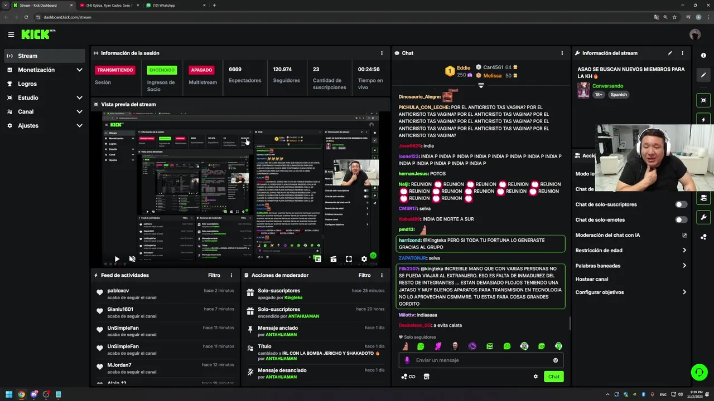Click follower pabloxcv in activity feed
This screenshot has height=401, width=714.
click(118, 291)
